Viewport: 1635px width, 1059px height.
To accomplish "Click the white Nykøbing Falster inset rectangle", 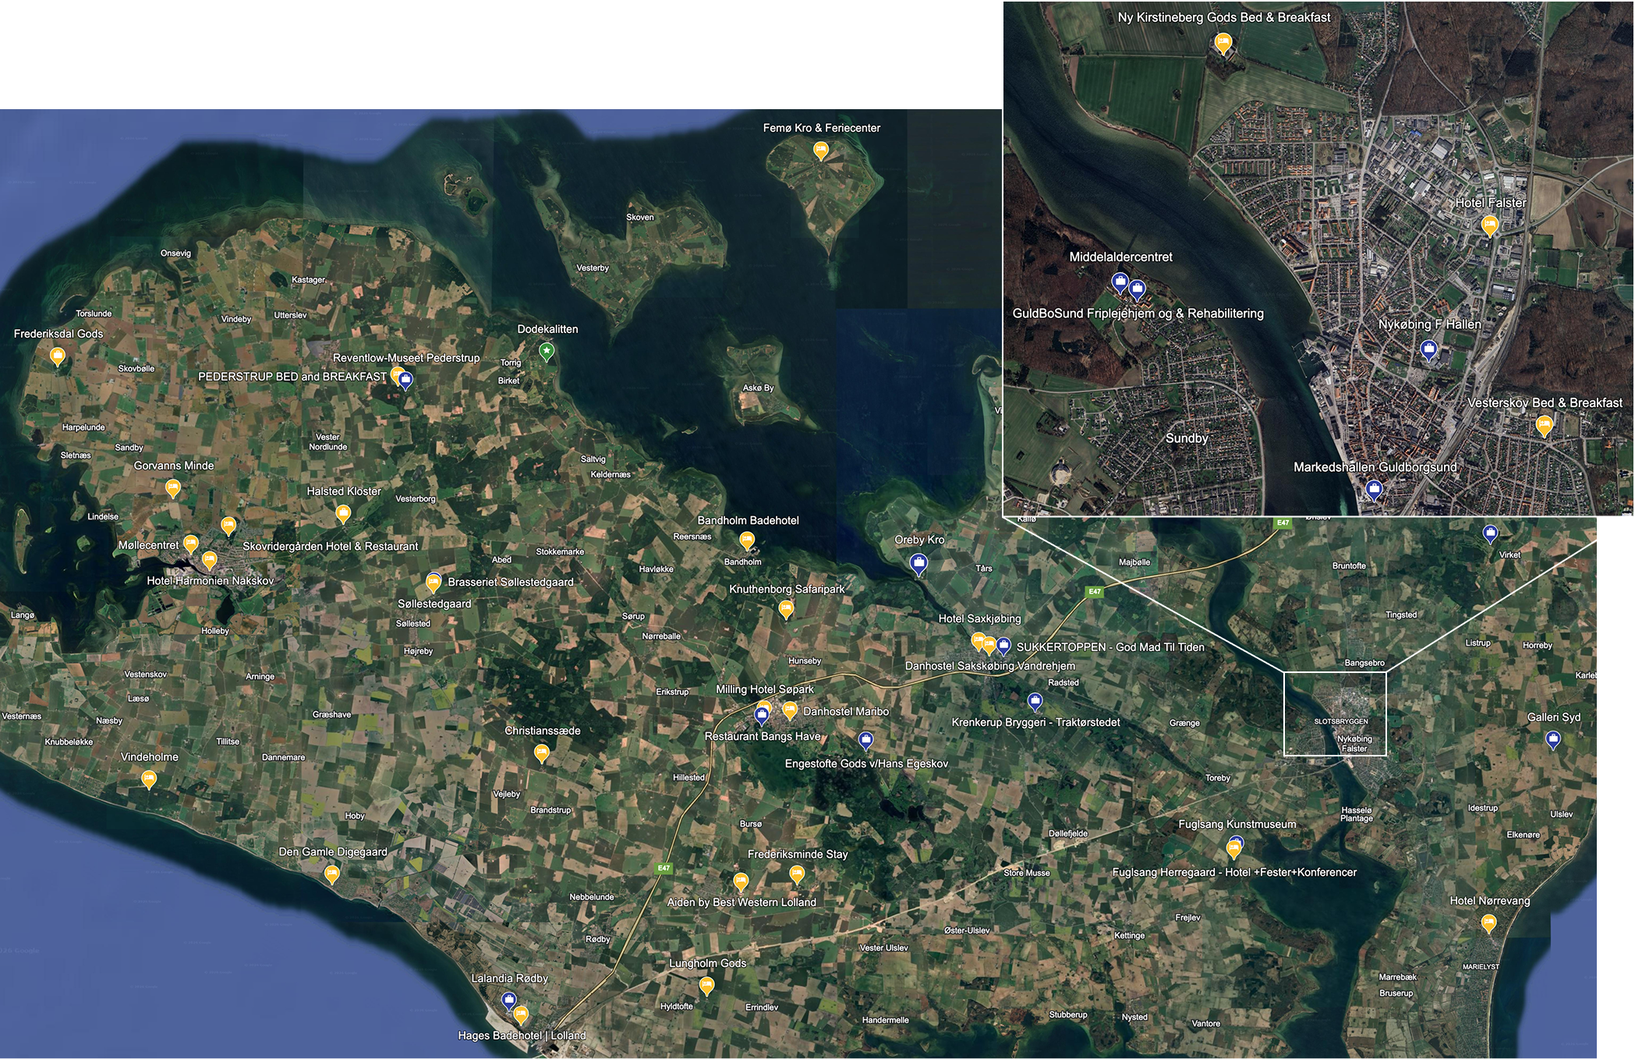I will [1335, 713].
